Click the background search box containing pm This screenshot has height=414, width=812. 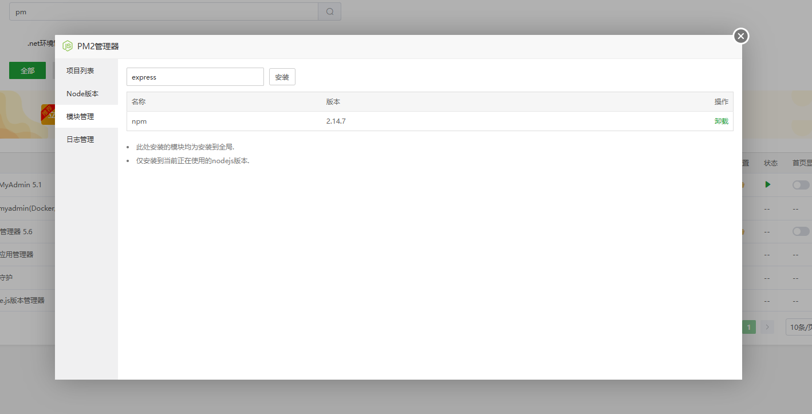click(x=164, y=11)
